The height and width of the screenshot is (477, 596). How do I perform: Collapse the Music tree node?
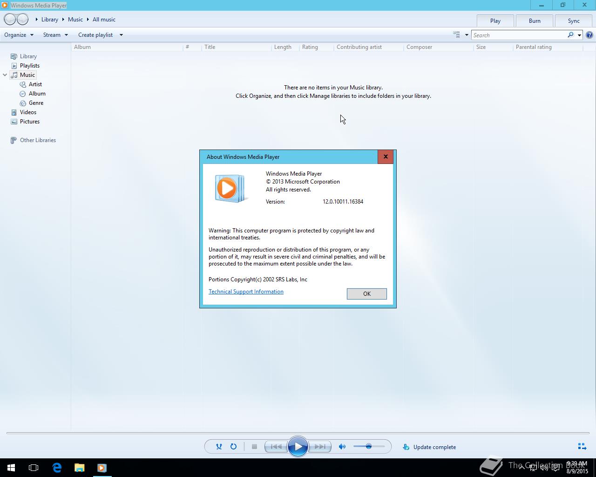point(5,75)
